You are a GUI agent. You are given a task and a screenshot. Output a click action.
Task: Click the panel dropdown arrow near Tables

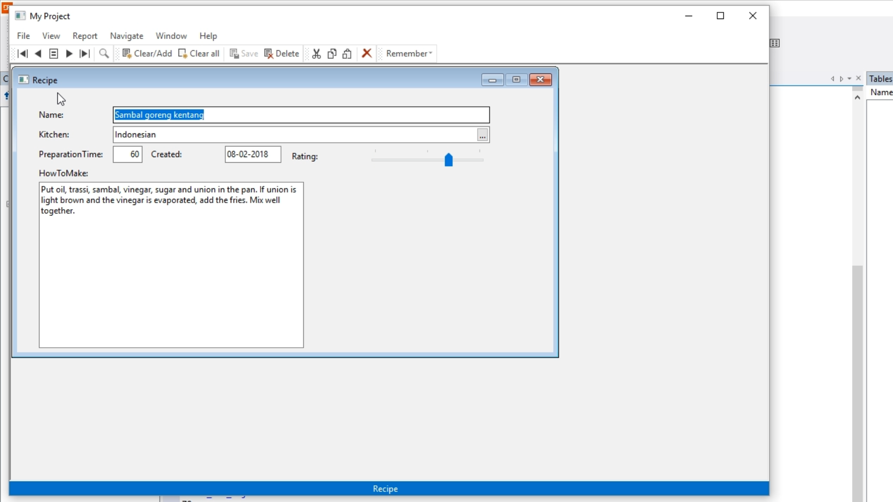[x=849, y=79]
